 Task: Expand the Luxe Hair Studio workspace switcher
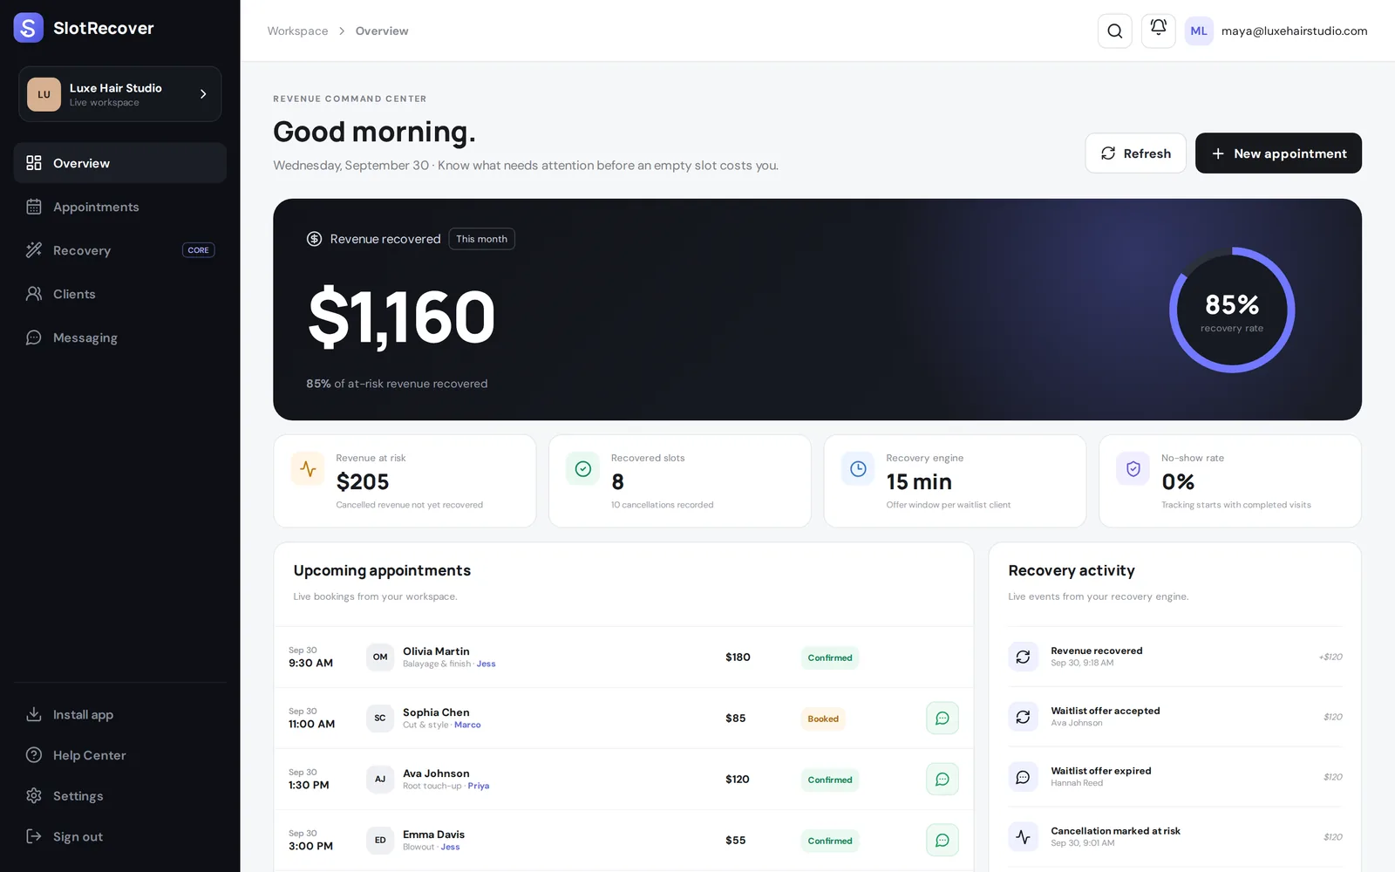point(120,94)
